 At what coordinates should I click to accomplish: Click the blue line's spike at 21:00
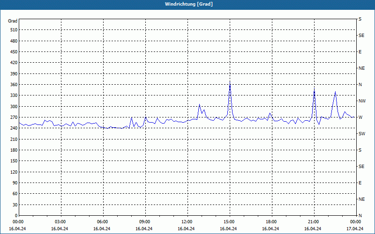pos(314,88)
